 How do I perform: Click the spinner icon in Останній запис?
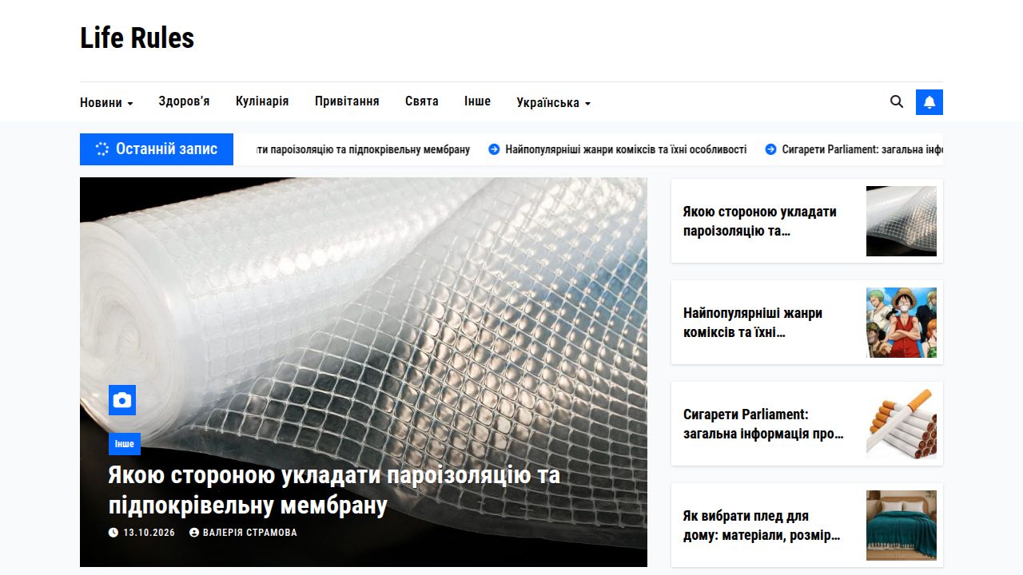102,149
